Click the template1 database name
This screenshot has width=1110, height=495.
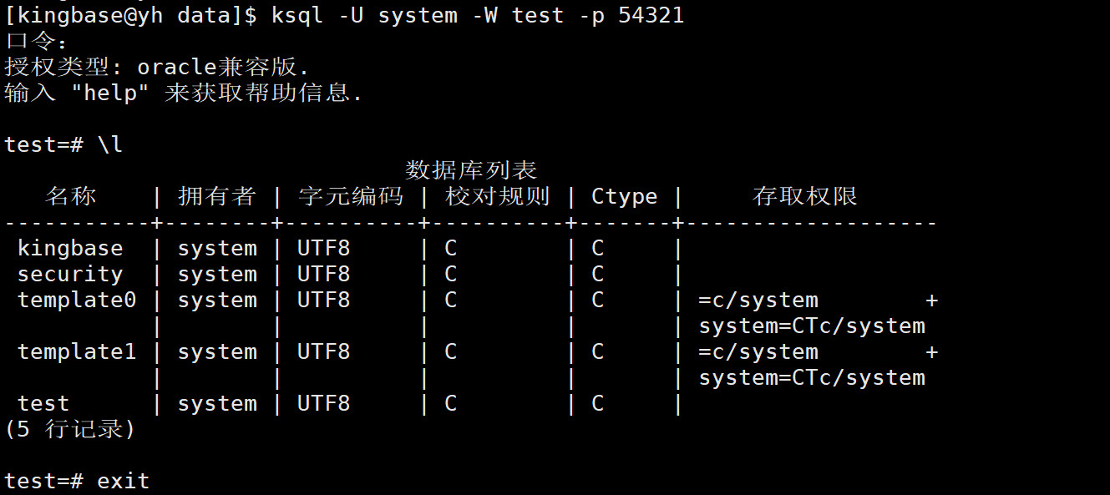tap(77, 351)
